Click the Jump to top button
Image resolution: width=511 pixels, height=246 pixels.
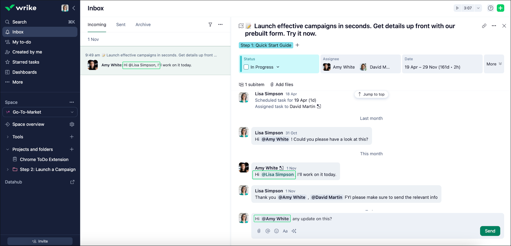click(371, 94)
